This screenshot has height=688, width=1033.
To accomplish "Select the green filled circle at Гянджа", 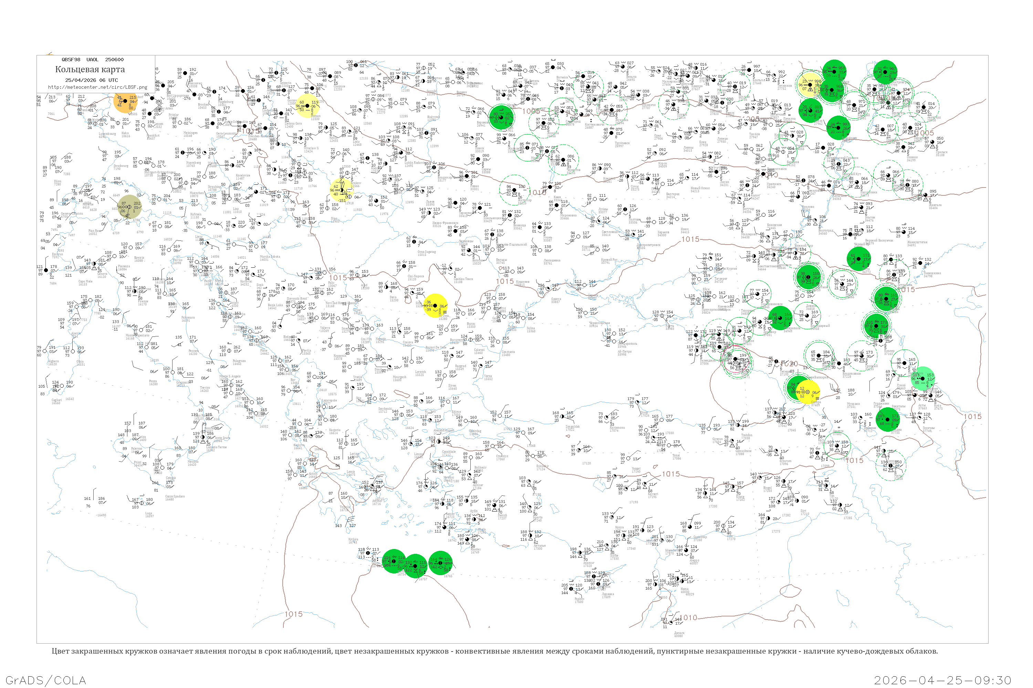I will [887, 419].
